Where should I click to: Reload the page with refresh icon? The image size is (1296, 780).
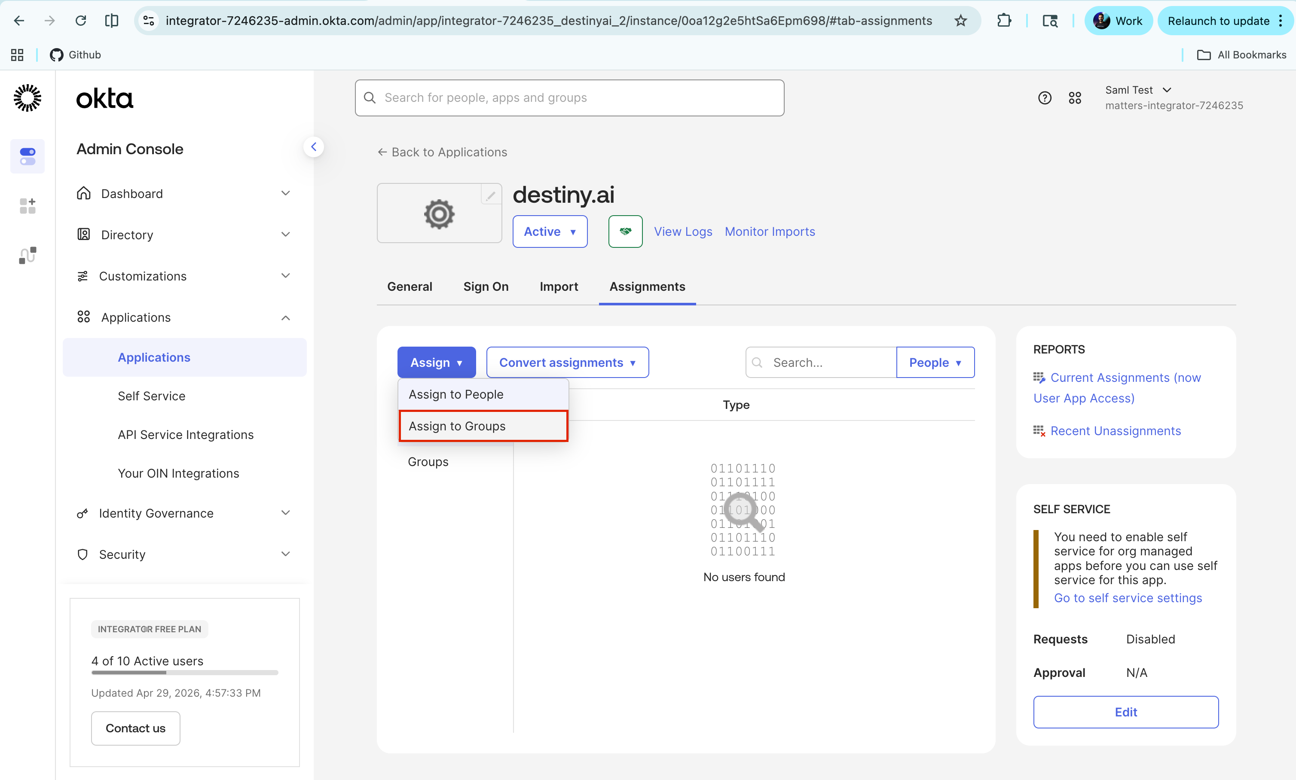[80, 21]
